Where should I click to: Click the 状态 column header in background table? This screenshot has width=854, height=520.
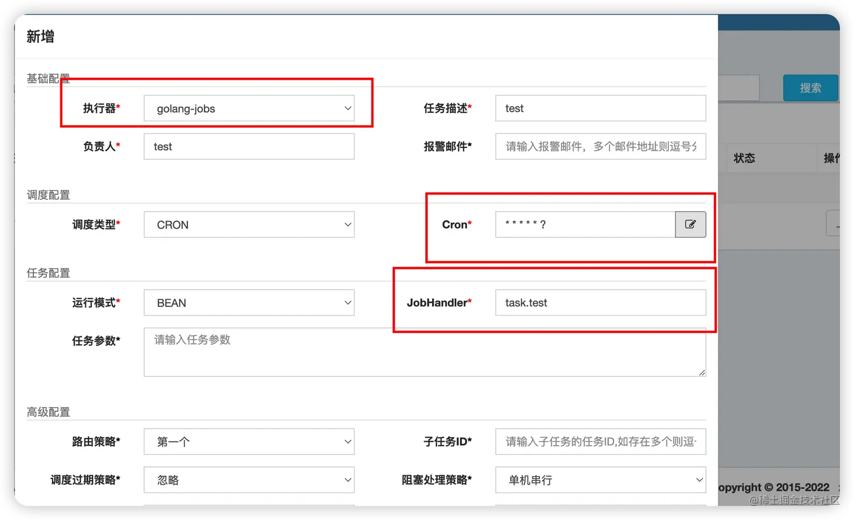(744, 159)
